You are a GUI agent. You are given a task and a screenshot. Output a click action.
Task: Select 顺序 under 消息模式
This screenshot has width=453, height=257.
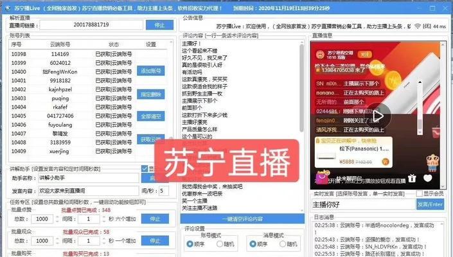coord(253,244)
